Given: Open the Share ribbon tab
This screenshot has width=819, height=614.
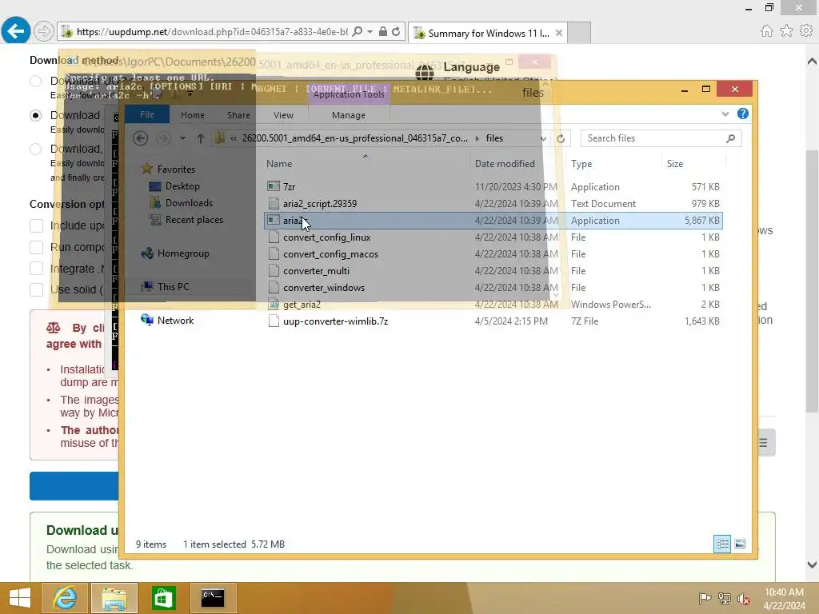Looking at the screenshot, I should [238, 115].
